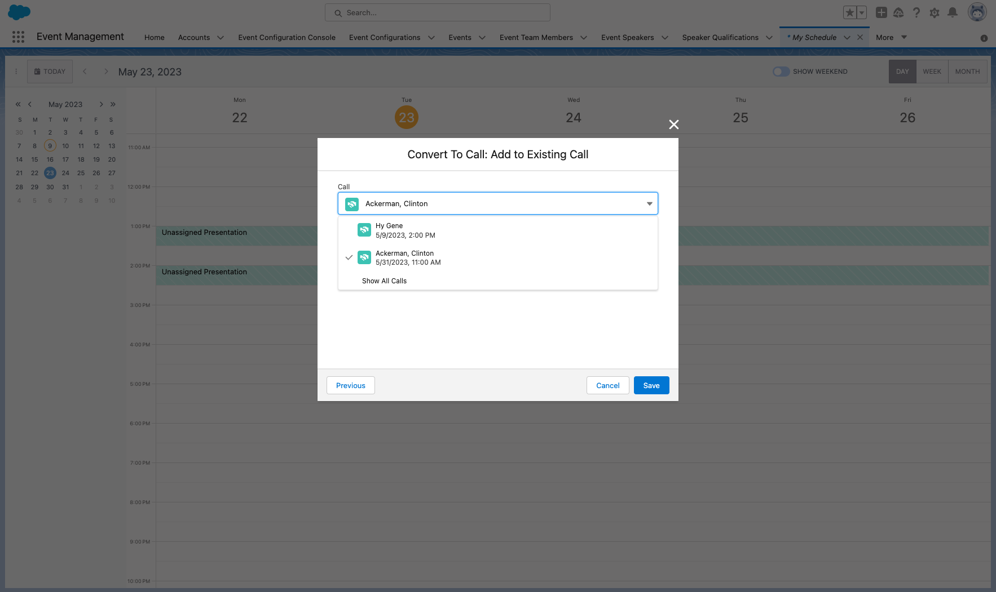Close the Convert To Call dialog

673,124
